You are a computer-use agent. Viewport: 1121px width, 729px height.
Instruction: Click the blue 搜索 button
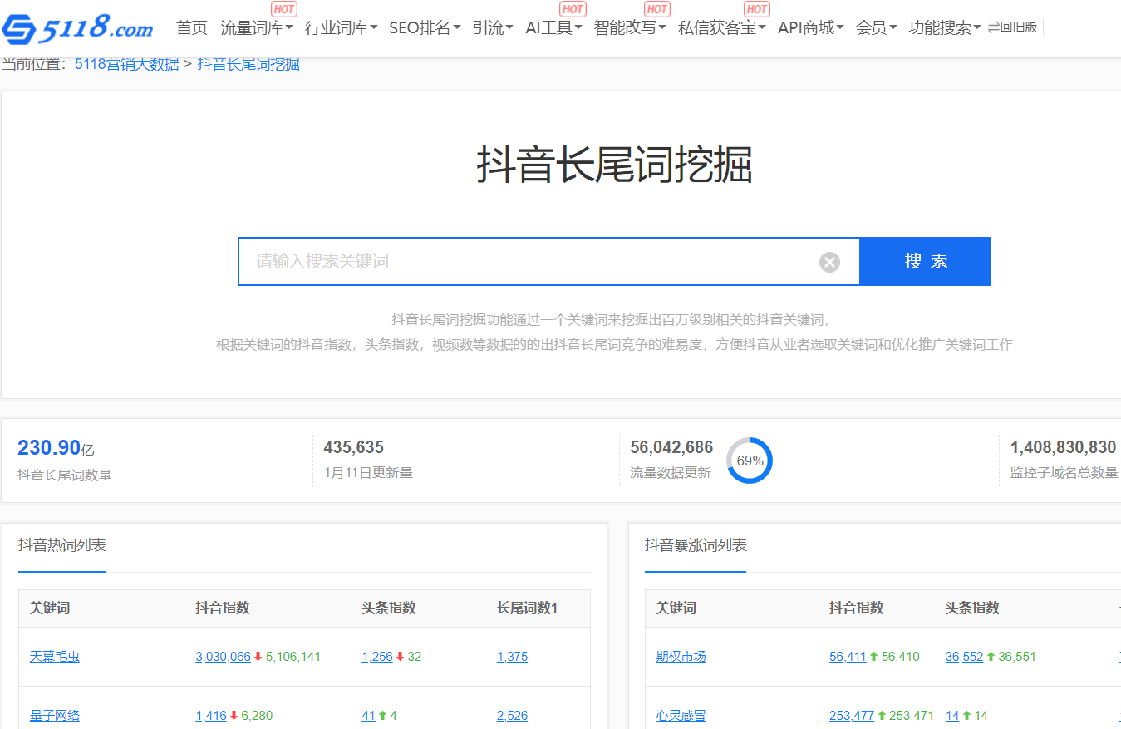[925, 262]
